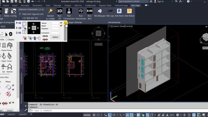Image resolution: width=208 pixels, height=117 pixels.
Task: Open the Paleta panel
Action: (x=6, y=11)
